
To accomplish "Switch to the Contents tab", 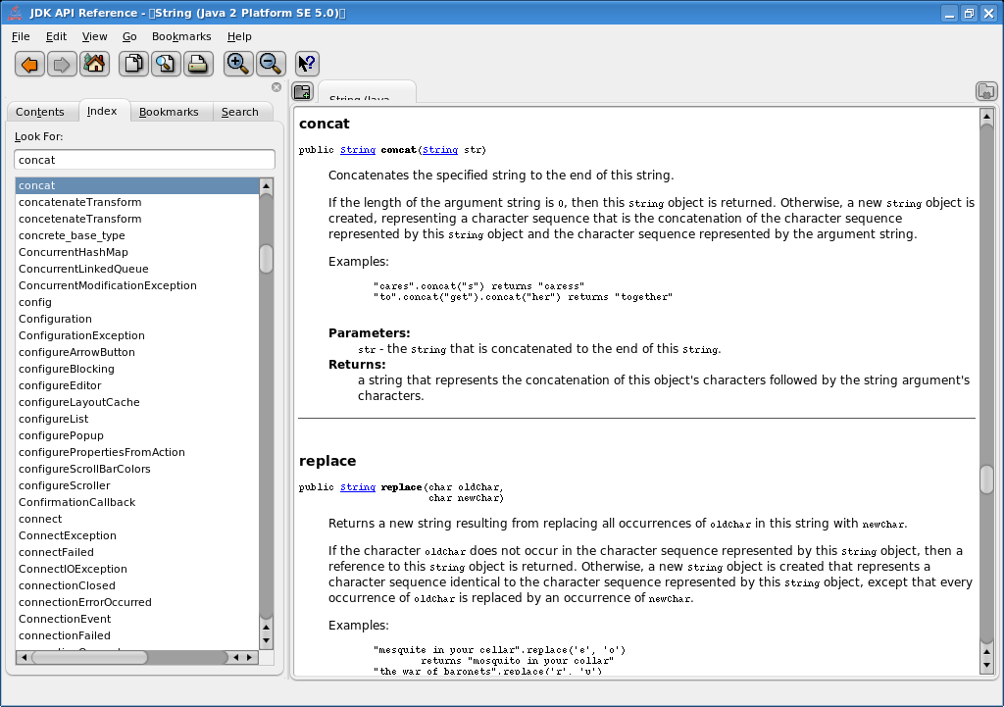I will pos(39,112).
